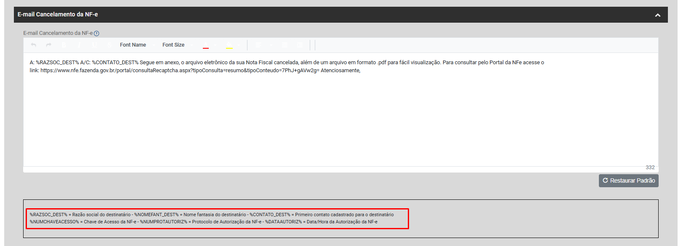The image size is (686, 246).
Task: Click the outdent icon
Action: [285, 45]
